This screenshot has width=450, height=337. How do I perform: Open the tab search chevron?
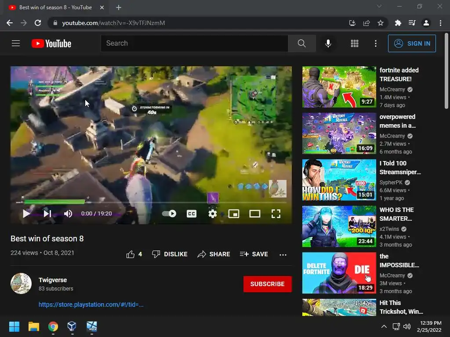tap(379, 6)
